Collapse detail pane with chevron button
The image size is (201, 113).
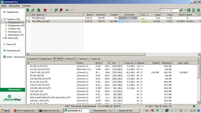tap(198, 59)
